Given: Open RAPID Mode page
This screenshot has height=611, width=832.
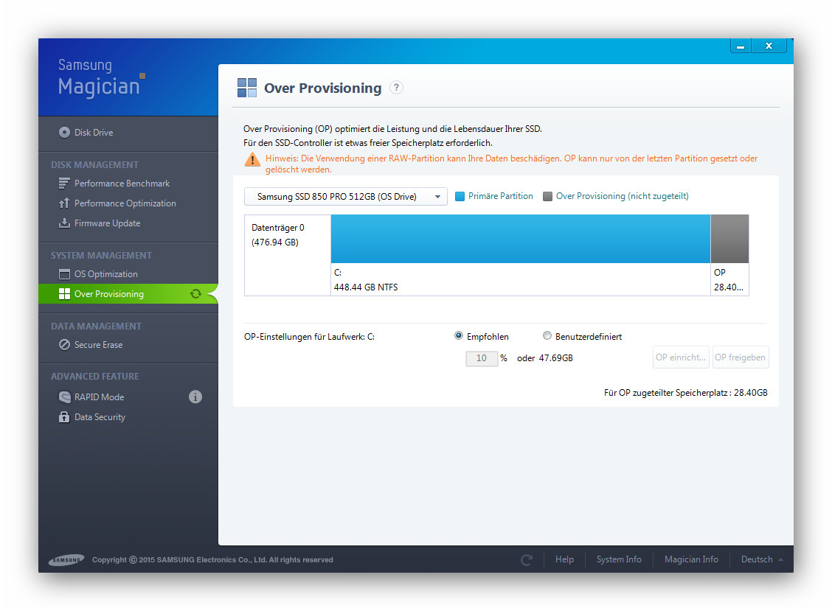Looking at the screenshot, I should tap(100, 397).
